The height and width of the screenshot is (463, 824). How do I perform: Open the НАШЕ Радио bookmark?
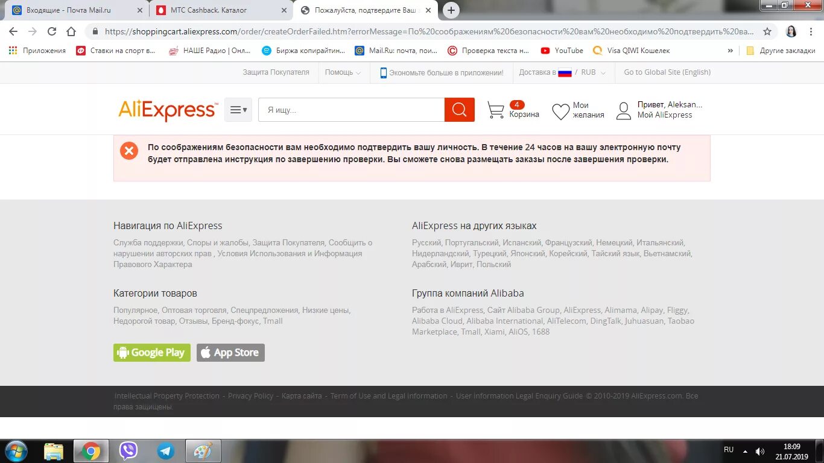(x=211, y=51)
